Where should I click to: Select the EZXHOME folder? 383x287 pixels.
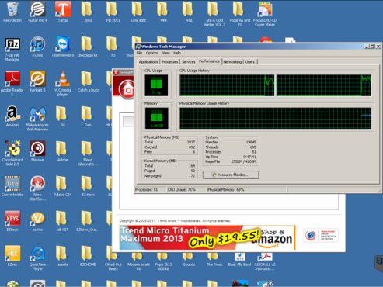88,256
